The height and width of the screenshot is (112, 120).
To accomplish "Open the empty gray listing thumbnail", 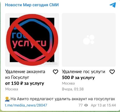I will point(89,40).
